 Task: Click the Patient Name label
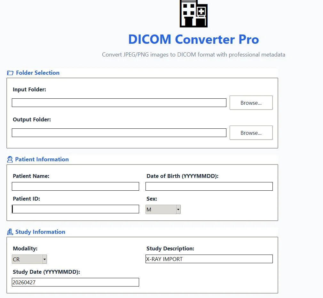pos(31,176)
